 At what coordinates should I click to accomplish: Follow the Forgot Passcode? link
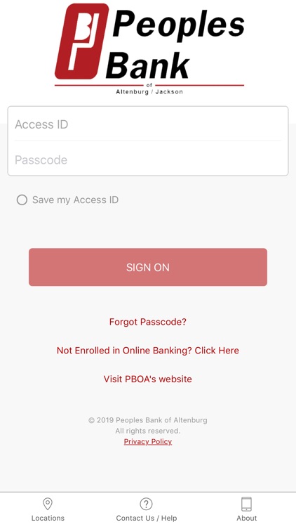point(148,322)
